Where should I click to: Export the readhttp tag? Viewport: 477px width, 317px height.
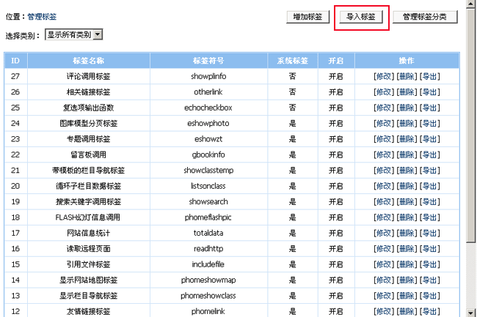pos(429,248)
